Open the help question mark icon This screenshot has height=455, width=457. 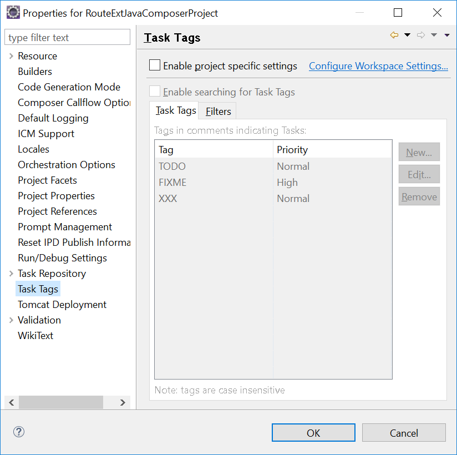[x=19, y=432]
